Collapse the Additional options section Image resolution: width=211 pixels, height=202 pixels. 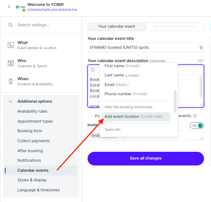coord(10,102)
